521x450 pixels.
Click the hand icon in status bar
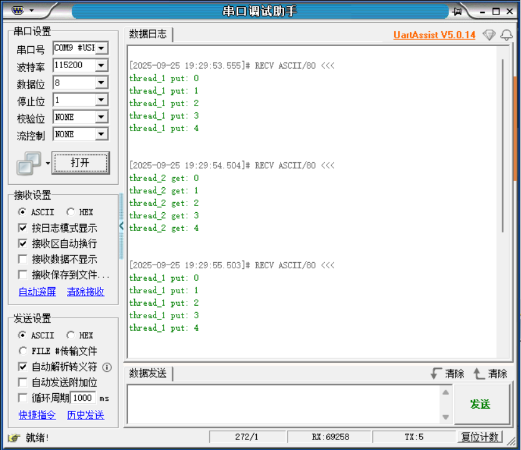(14, 438)
